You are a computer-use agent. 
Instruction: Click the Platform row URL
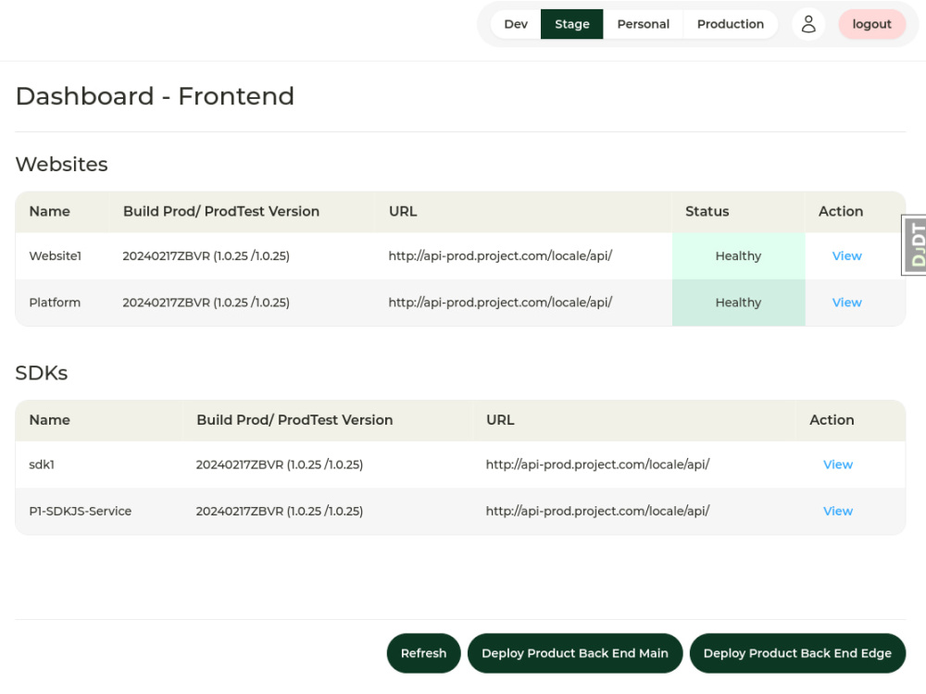tap(500, 303)
